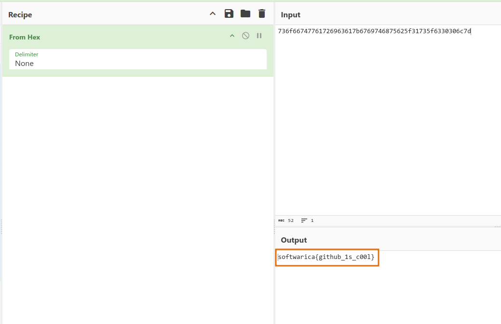Click into the hex Input text

coord(374,31)
